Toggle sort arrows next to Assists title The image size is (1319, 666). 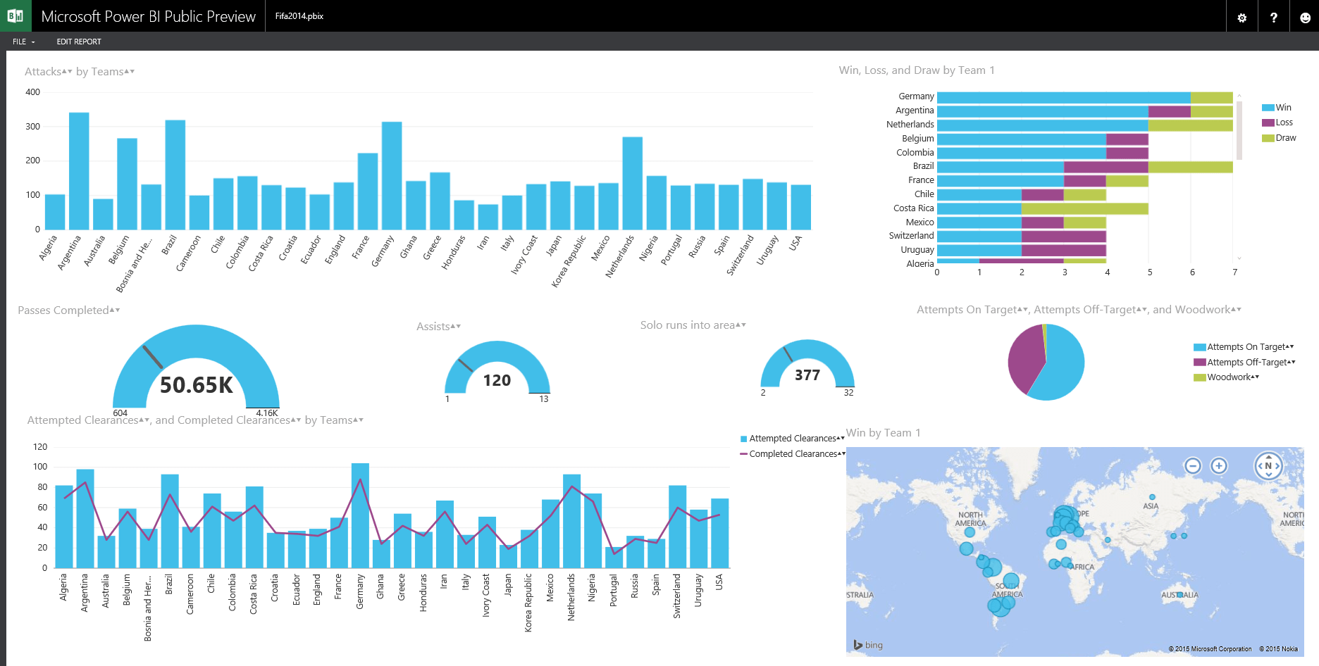point(456,326)
